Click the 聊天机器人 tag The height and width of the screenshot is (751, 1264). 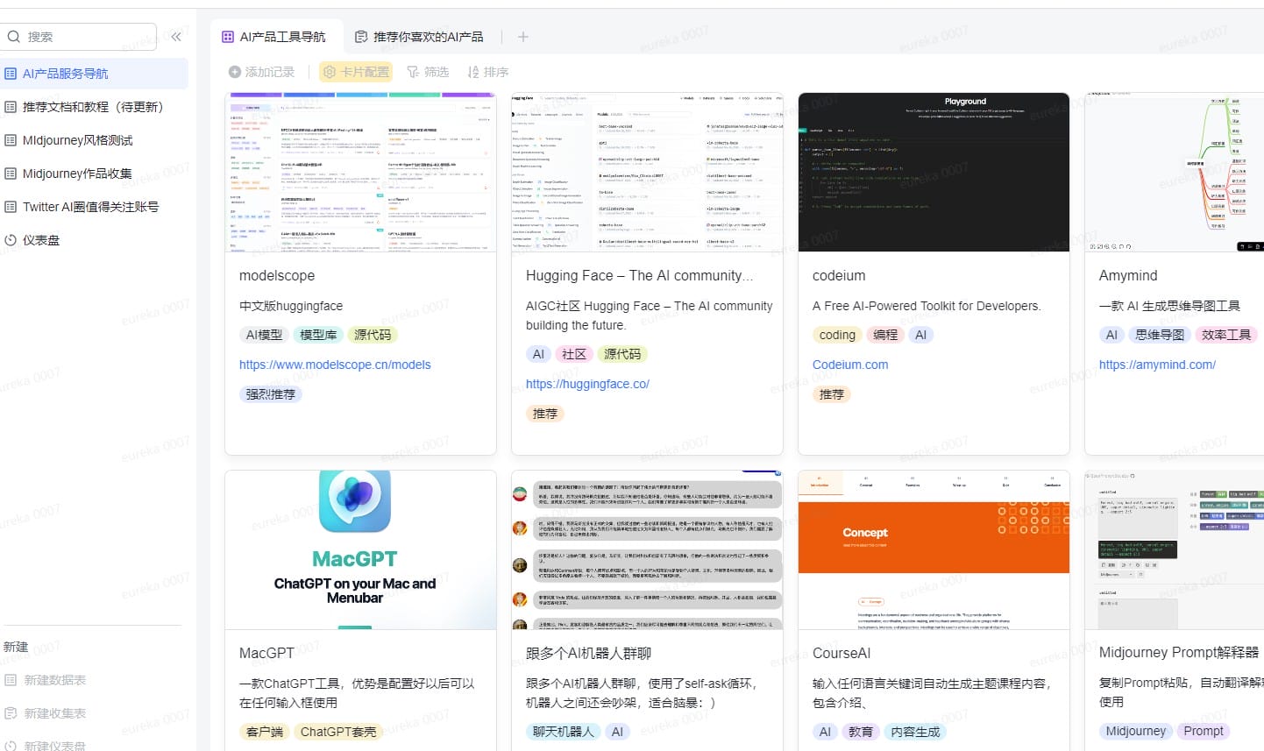(563, 732)
